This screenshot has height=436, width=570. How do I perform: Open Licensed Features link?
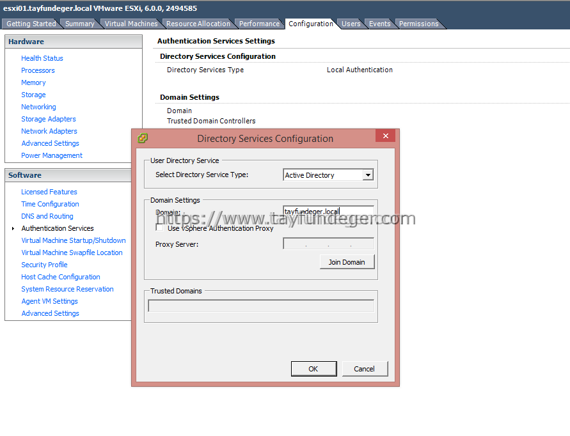coord(49,192)
